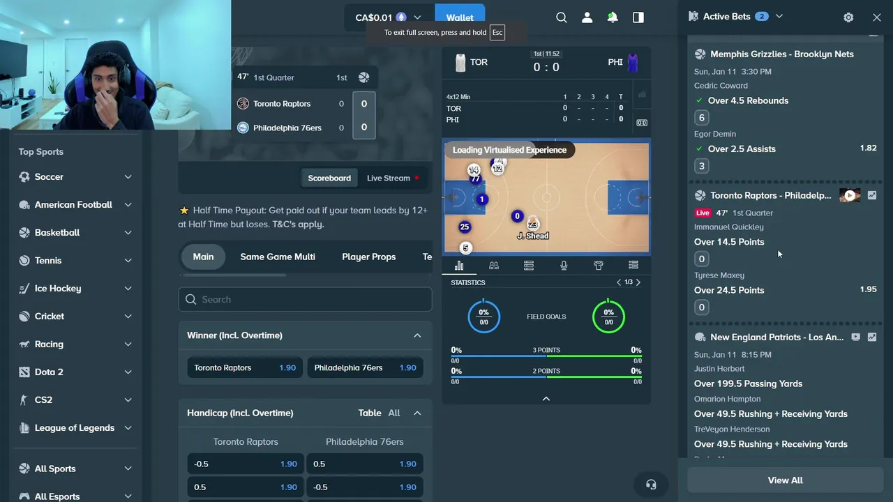Collapse Winner (Incl. Overtime) market

417,335
